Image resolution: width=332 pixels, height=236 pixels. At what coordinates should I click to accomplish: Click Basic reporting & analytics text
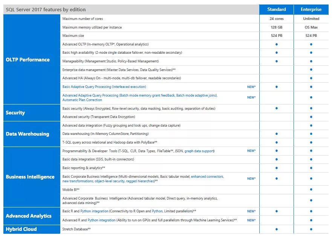point(84,168)
